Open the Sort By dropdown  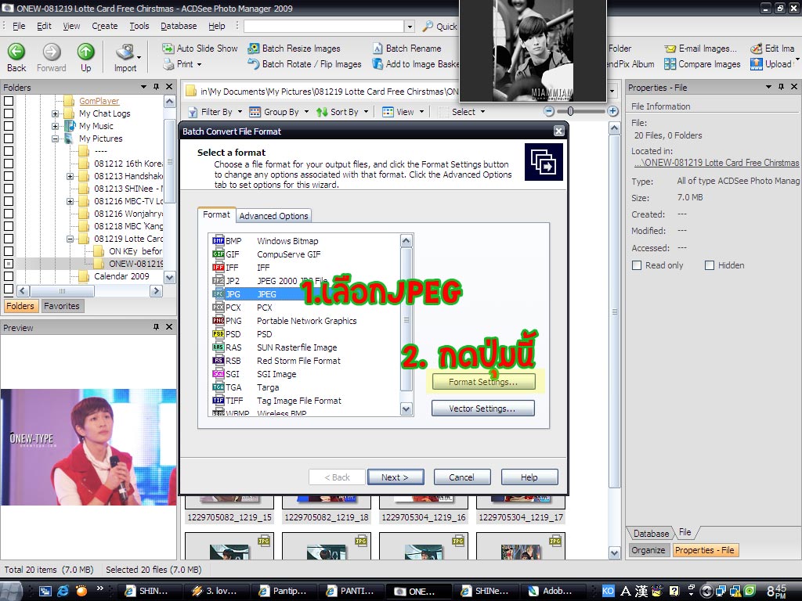pos(342,112)
